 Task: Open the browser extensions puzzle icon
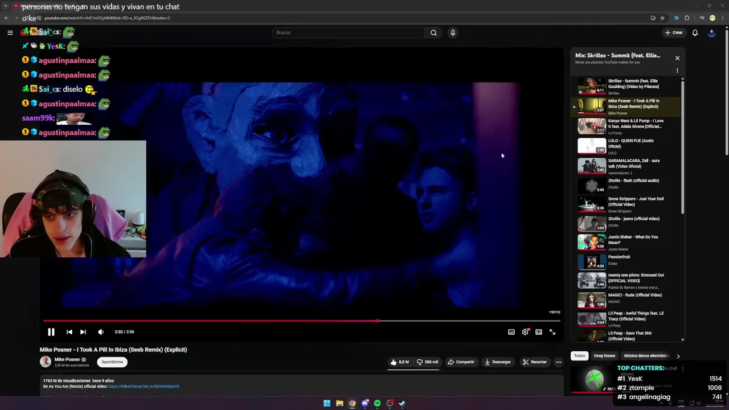click(687, 18)
